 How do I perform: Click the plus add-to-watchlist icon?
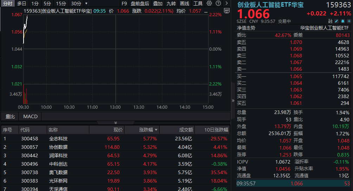[x=349, y=21]
